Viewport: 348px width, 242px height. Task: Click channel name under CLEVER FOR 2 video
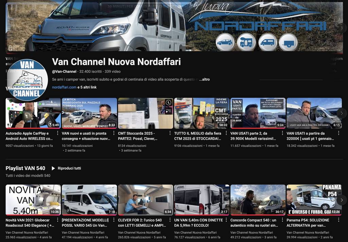click(139, 232)
